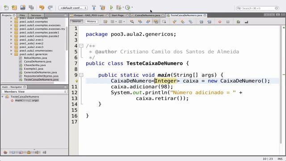The height and width of the screenshot is (161, 286).
Task: Click the New File toolbar icon
Action: pos(6,8)
